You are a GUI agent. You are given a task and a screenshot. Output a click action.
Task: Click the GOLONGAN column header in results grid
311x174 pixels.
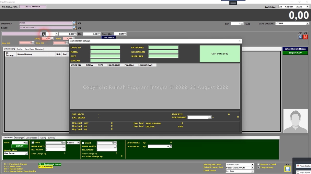click(x=147, y=65)
